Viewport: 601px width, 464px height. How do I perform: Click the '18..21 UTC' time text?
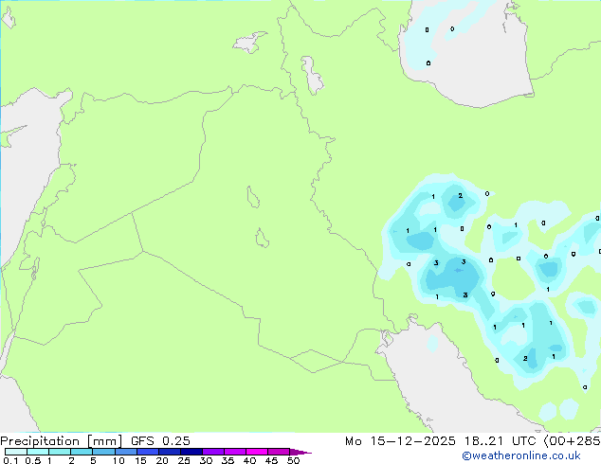coord(500,441)
